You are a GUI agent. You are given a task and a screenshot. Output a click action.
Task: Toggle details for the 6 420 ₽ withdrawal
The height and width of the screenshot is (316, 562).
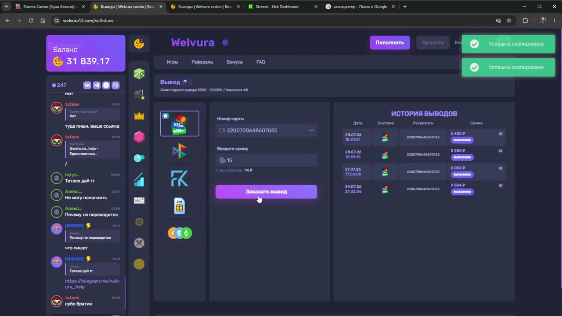point(501,133)
